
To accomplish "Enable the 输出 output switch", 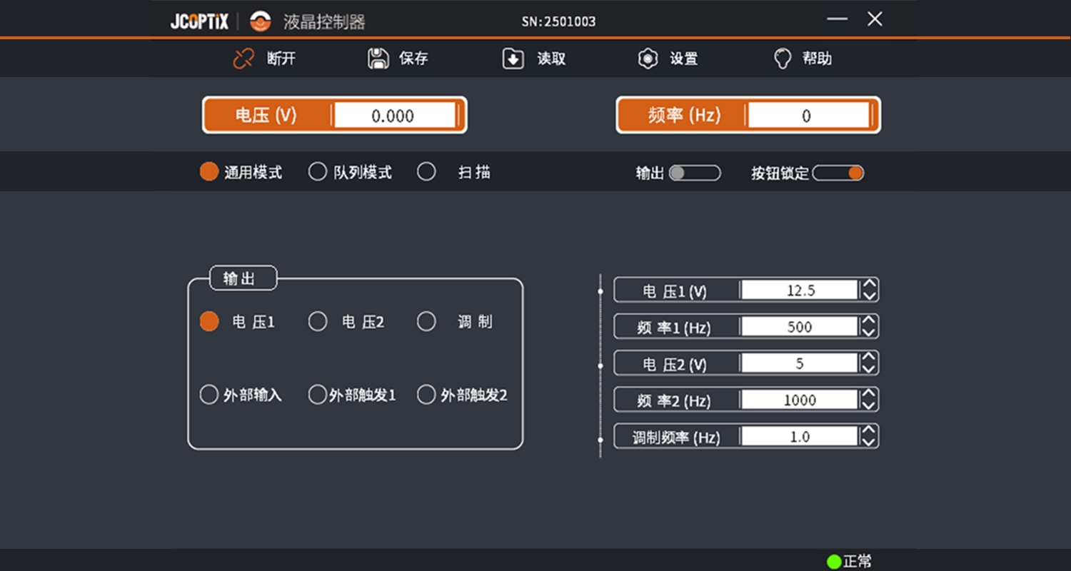I will (696, 172).
